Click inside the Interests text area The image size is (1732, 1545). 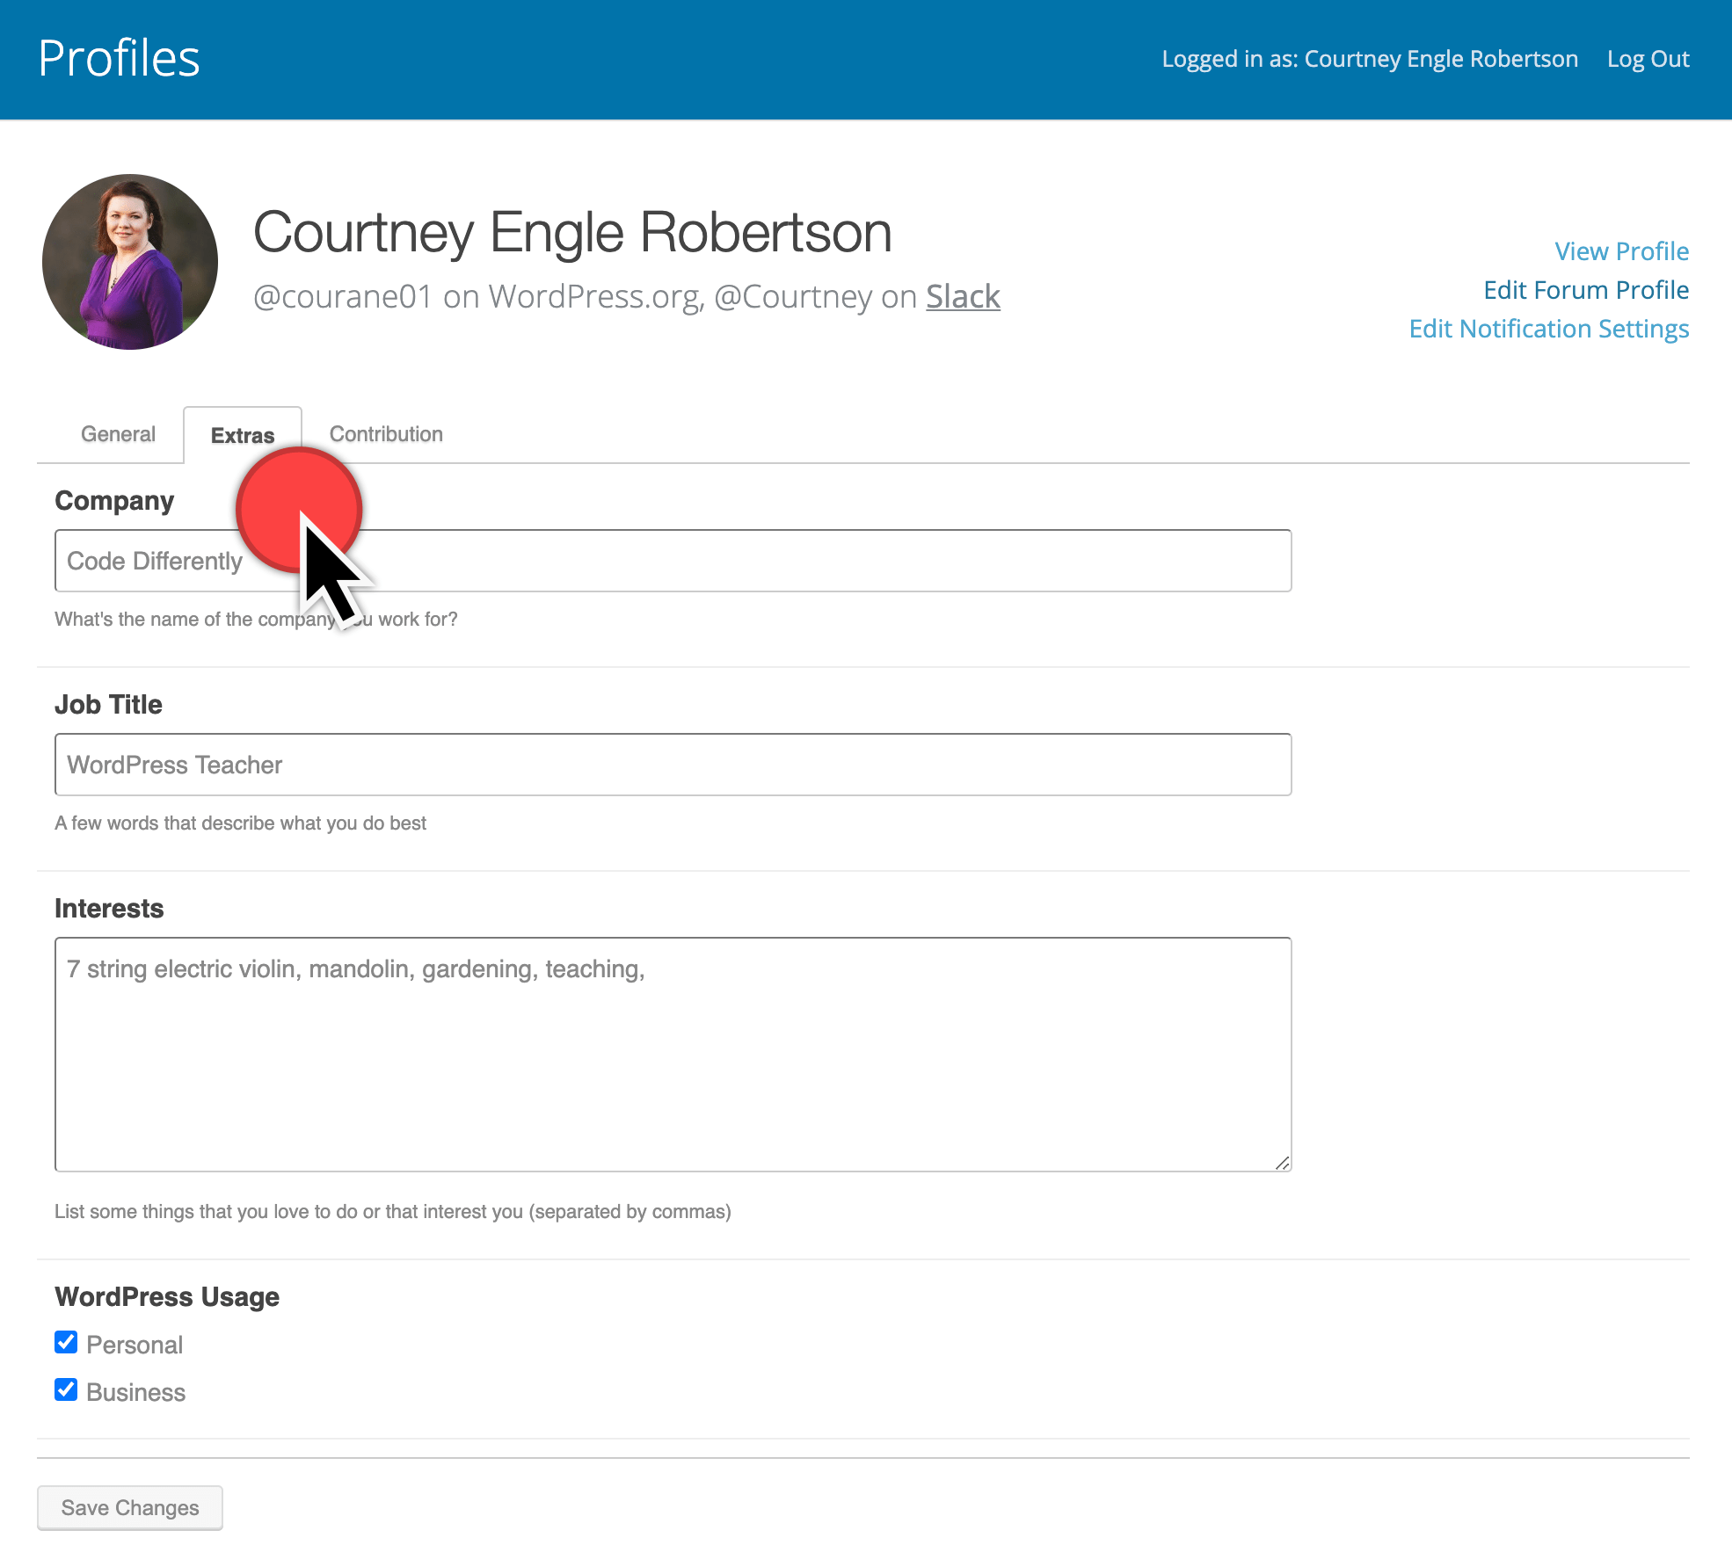point(673,1055)
